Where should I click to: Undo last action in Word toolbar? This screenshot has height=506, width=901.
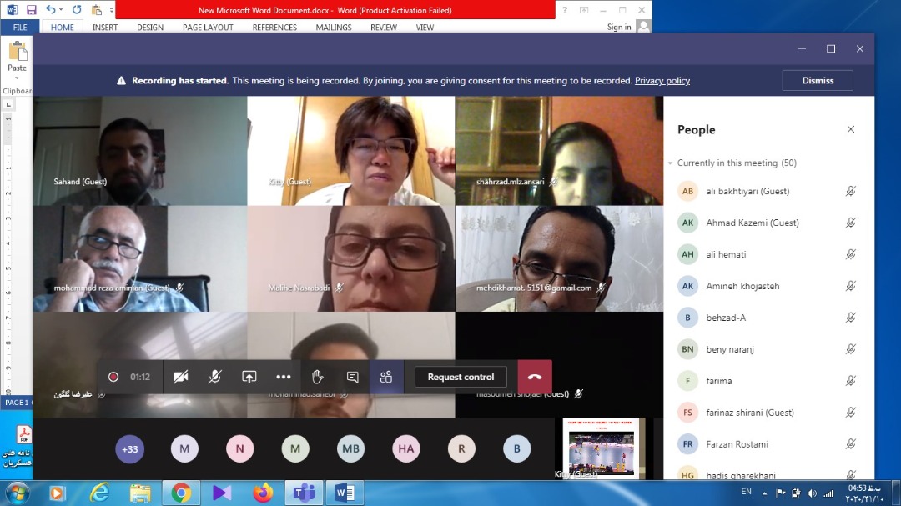(x=51, y=10)
